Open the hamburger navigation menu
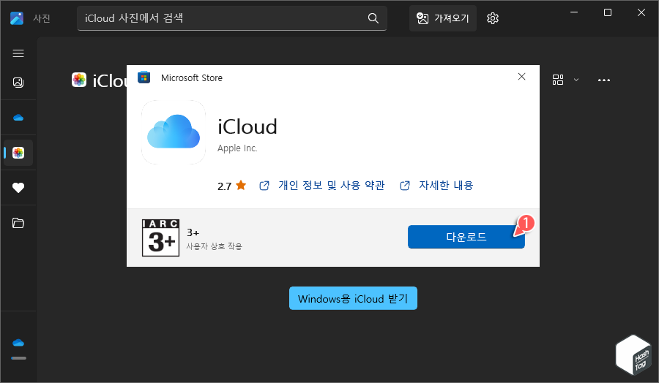This screenshot has height=383, width=659. (x=18, y=53)
